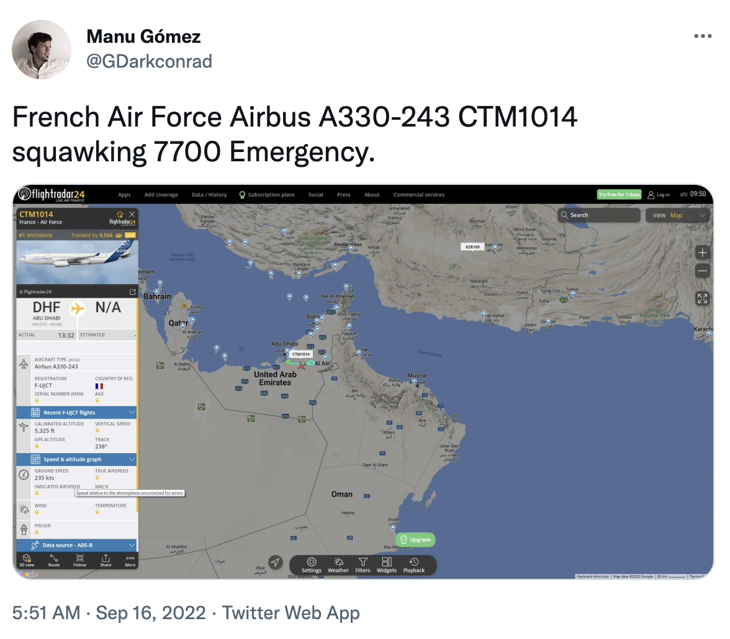
Task: Click the Log in link
Action: [659, 195]
